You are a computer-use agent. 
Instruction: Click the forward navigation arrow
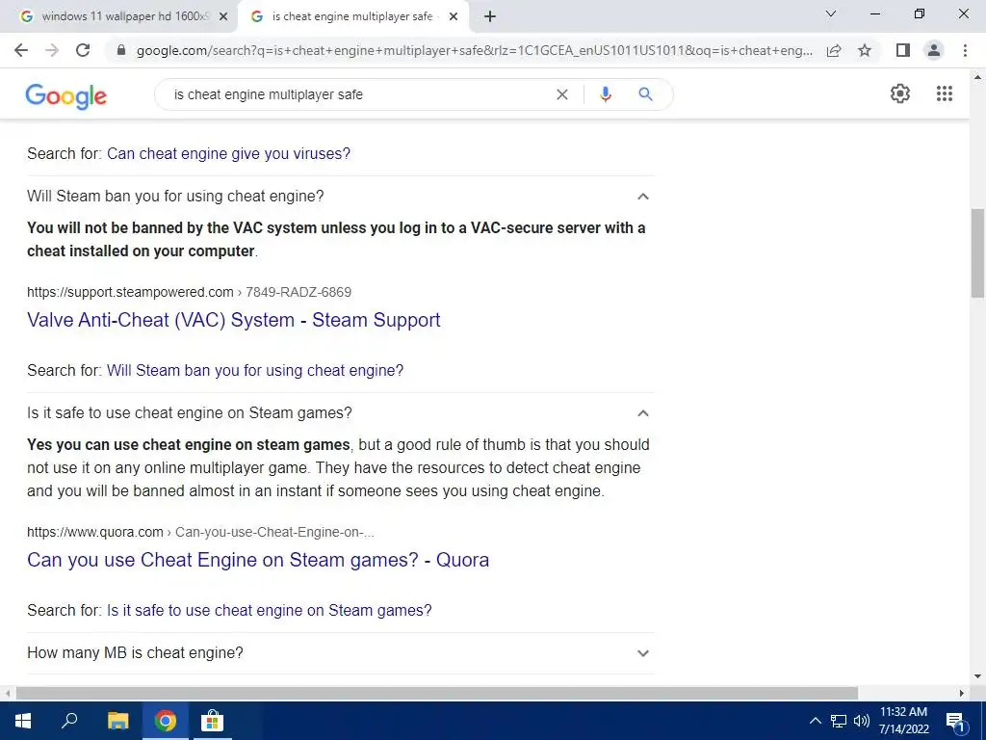52,50
